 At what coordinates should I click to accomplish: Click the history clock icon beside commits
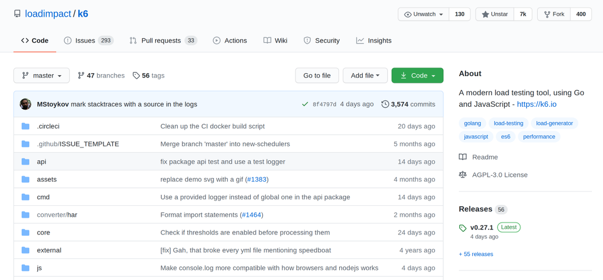click(385, 104)
